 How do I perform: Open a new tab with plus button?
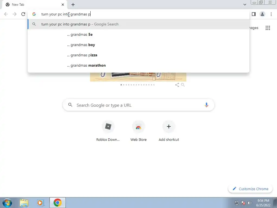coord(73,5)
